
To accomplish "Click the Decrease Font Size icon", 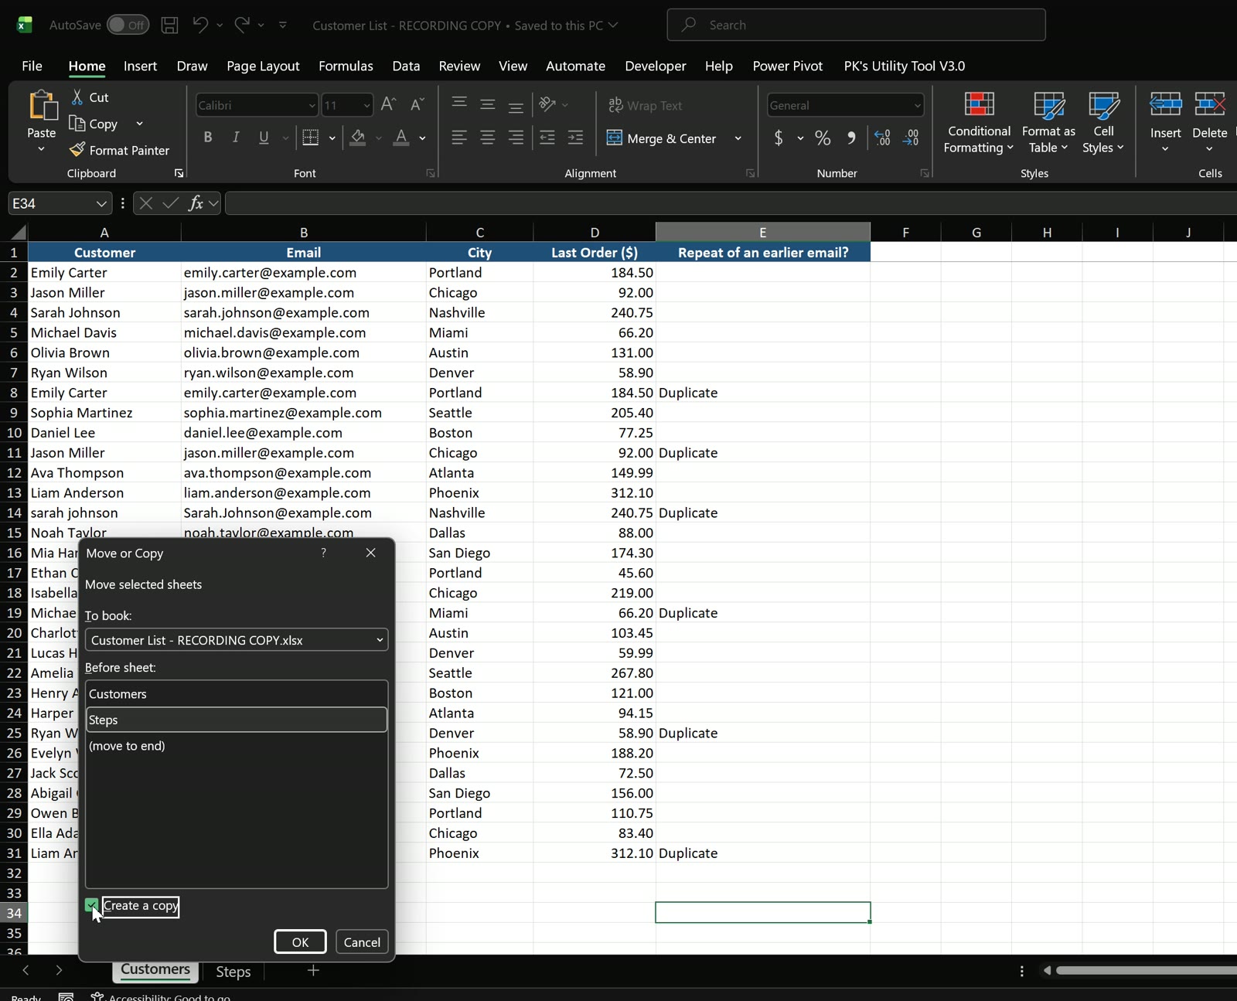I will click(x=417, y=104).
